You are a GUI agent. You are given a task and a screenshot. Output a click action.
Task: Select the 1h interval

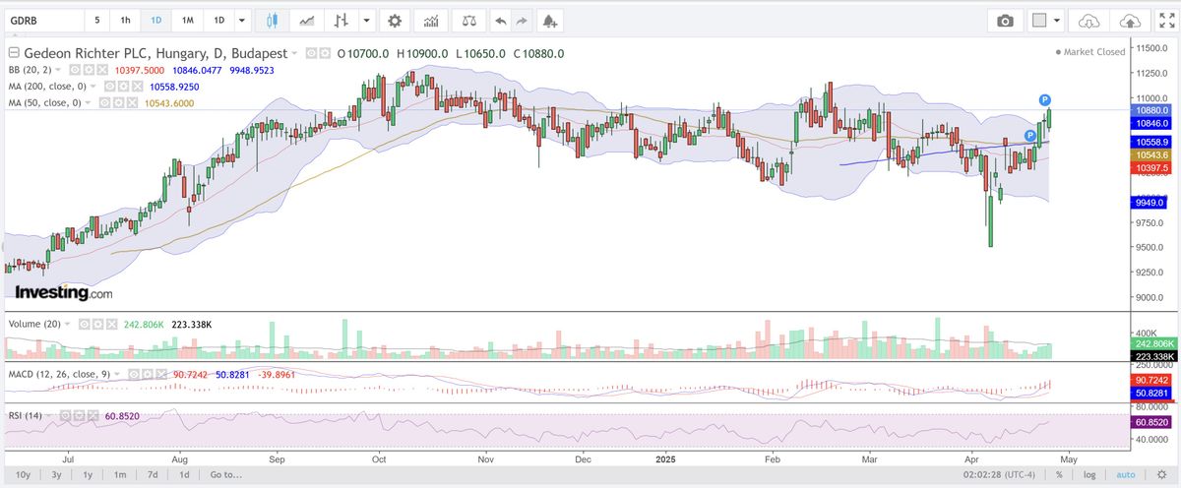pos(125,21)
